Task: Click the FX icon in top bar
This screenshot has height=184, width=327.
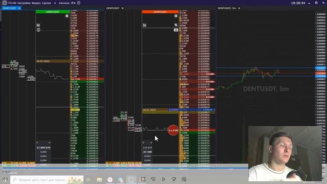Action: tap(73, 3)
